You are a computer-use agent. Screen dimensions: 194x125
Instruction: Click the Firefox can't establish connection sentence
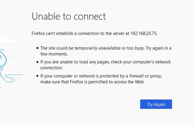click(x=95, y=33)
